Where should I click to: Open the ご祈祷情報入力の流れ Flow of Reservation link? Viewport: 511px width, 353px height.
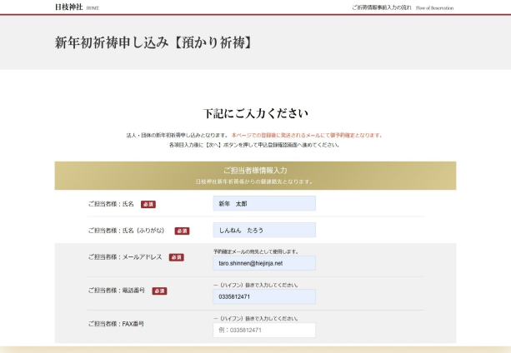tap(403, 7)
